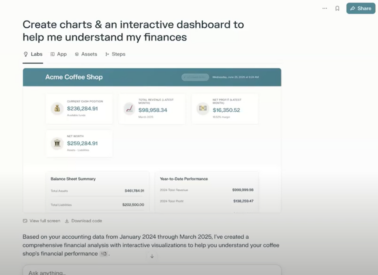
Task: Click the net profit banknote icon
Action: (203, 108)
